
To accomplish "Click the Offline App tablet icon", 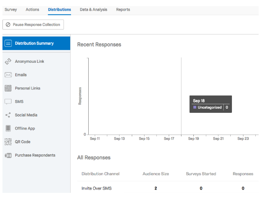I will (x=8, y=128).
